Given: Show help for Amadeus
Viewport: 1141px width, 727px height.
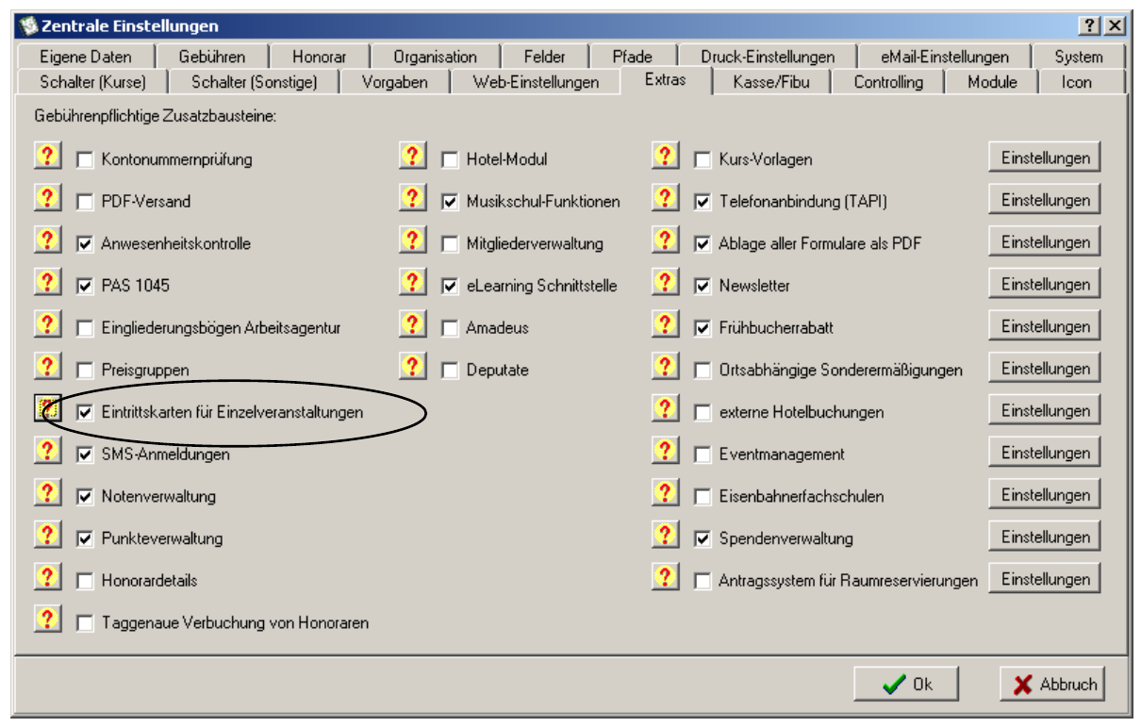Looking at the screenshot, I should [x=412, y=324].
